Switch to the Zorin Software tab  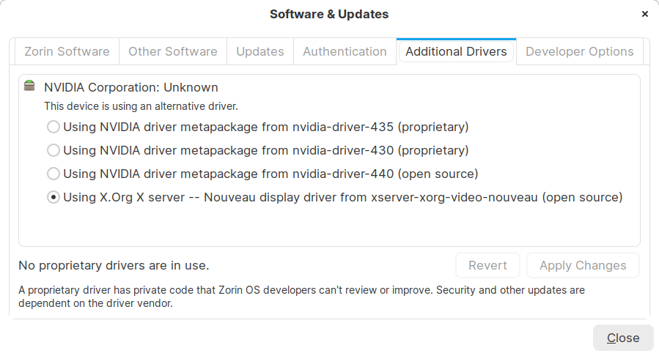(67, 51)
